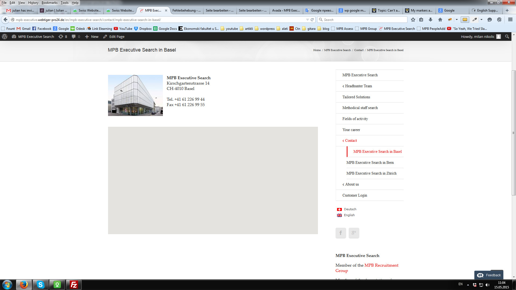Click the Facebook social icon in sidebar

pos(341,233)
